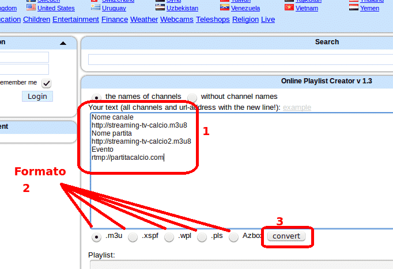Viewport: 393px width, 269px height.
Task: Open the 'example' link
Action: coord(297,107)
